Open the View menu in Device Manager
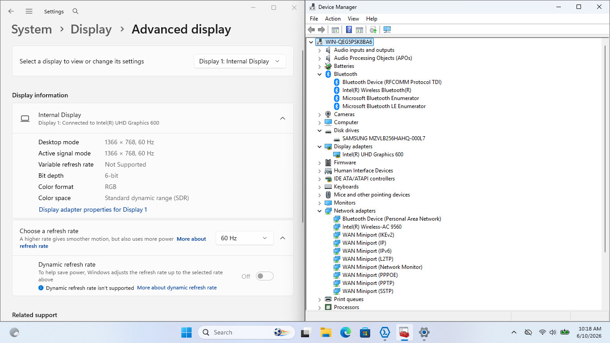Image resolution: width=610 pixels, height=343 pixels. 353,19
